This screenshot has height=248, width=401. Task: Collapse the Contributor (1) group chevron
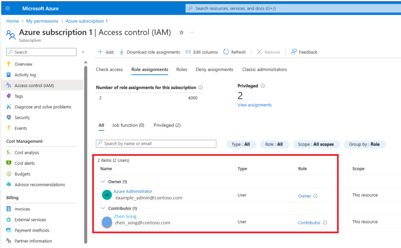point(103,208)
